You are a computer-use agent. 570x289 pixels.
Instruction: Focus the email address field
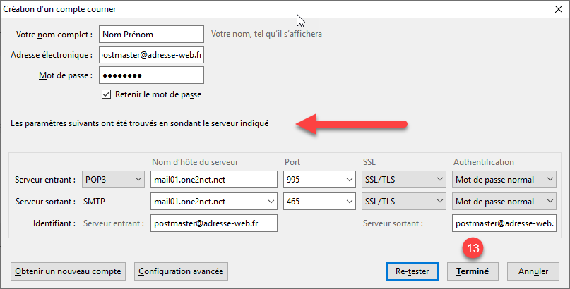[151, 55]
